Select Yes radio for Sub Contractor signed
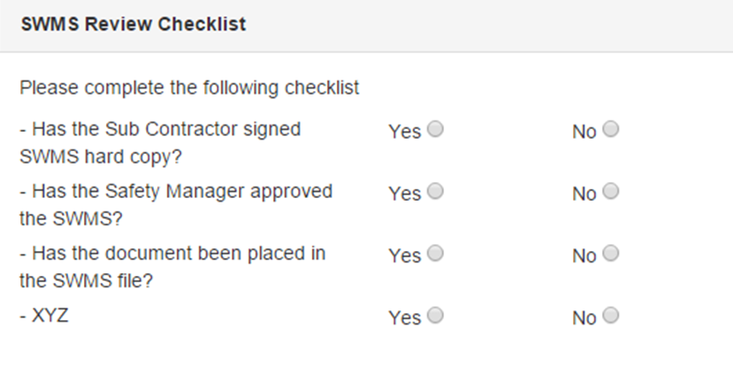Image resolution: width=733 pixels, height=389 pixels. coord(435,129)
